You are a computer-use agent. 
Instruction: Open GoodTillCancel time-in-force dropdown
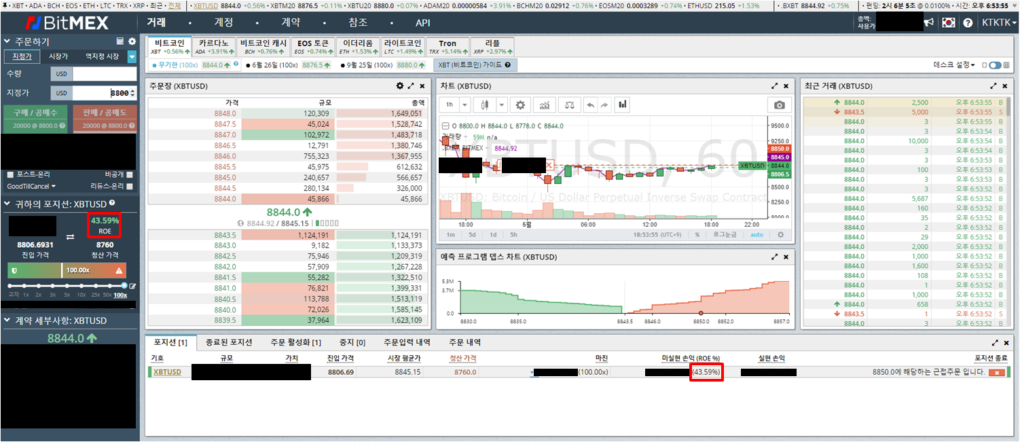pyautogui.click(x=31, y=186)
